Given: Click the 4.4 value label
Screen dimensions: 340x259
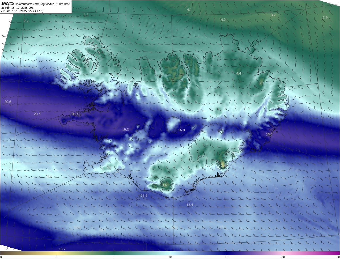Looking at the screenshot, I should 239,73.
